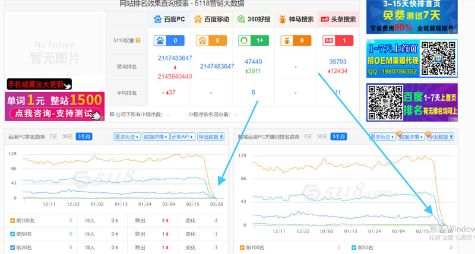Click the 神马搜索 column header
The width and height of the screenshot is (475, 254).
pyautogui.click(x=296, y=20)
